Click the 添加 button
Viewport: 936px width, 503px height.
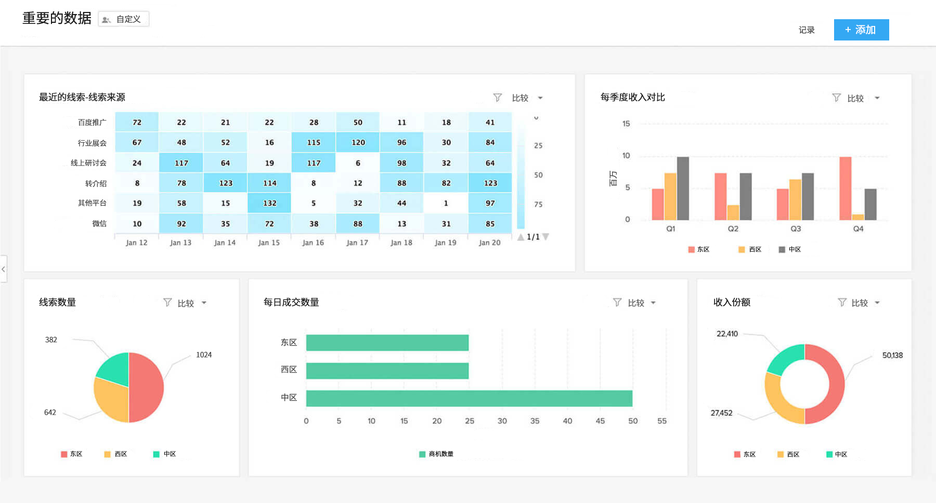(x=861, y=30)
